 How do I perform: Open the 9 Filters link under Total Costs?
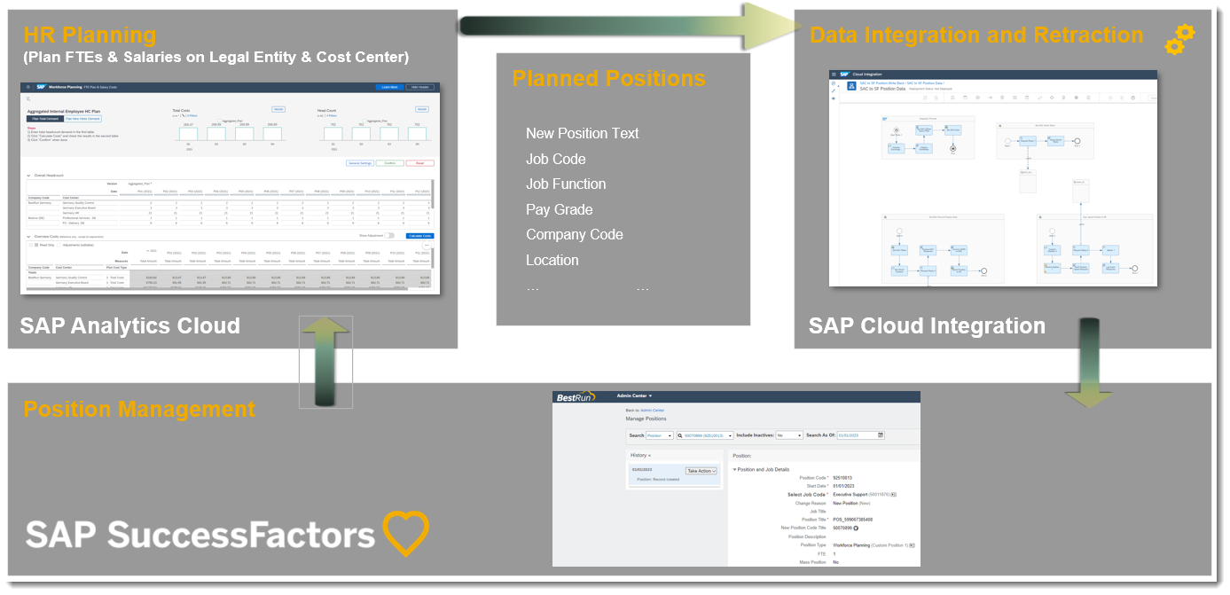[x=192, y=115]
